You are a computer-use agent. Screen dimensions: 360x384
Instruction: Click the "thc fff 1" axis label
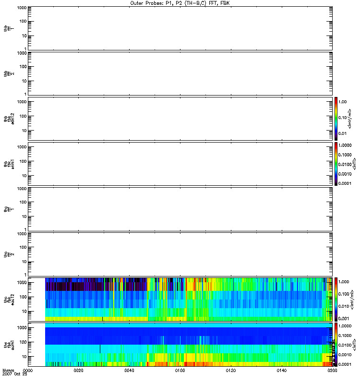[9, 209]
